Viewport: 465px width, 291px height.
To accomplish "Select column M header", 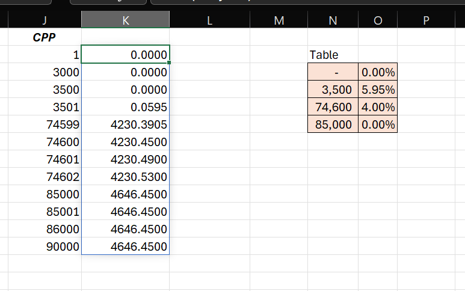I will [279, 20].
